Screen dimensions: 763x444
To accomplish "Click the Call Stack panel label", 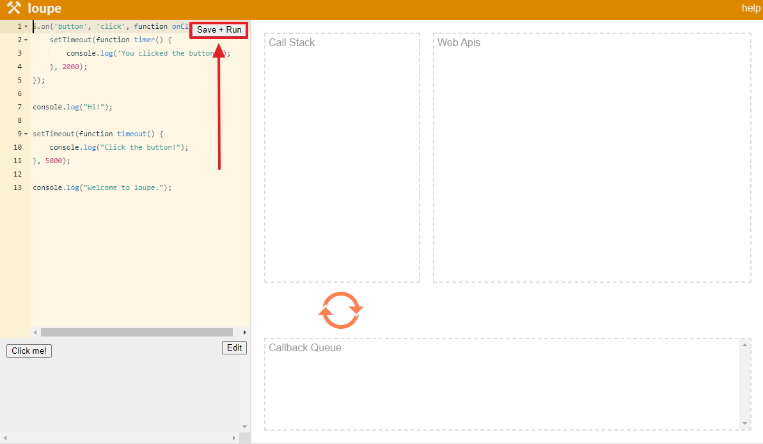I will tap(292, 42).
